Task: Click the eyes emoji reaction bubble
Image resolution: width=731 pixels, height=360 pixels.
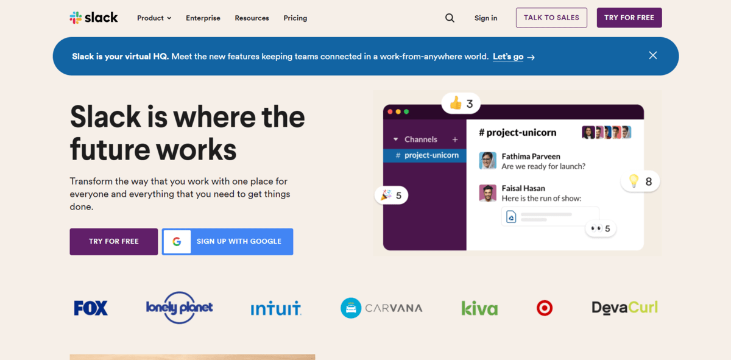Action: pos(600,228)
